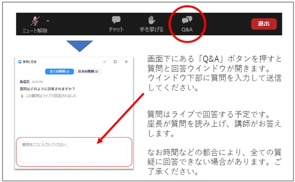Raise hand with 手を挙げる button
Image resolution: width=295 pixels, height=182 pixels.
click(x=151, y=24)
